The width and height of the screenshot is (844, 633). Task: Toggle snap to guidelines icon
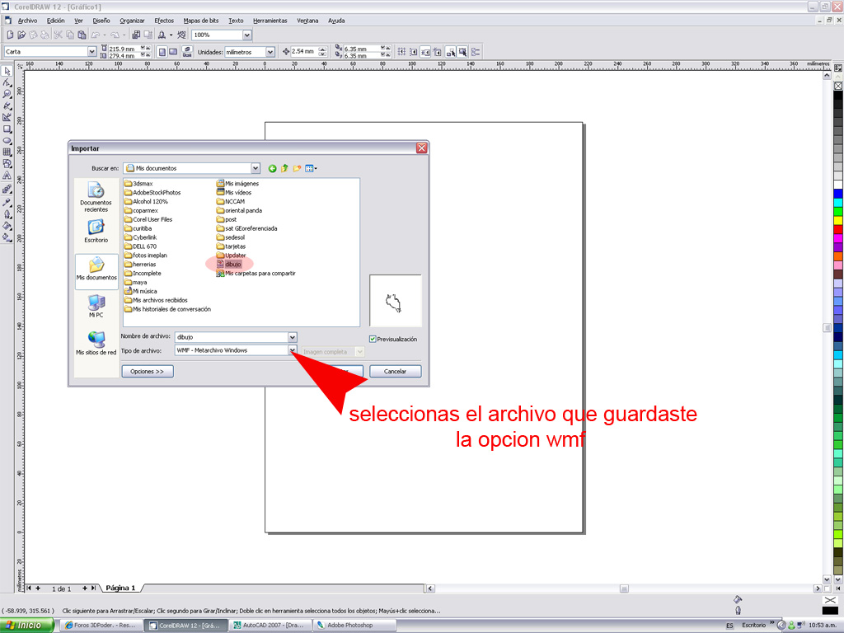(x=414, y=52)
